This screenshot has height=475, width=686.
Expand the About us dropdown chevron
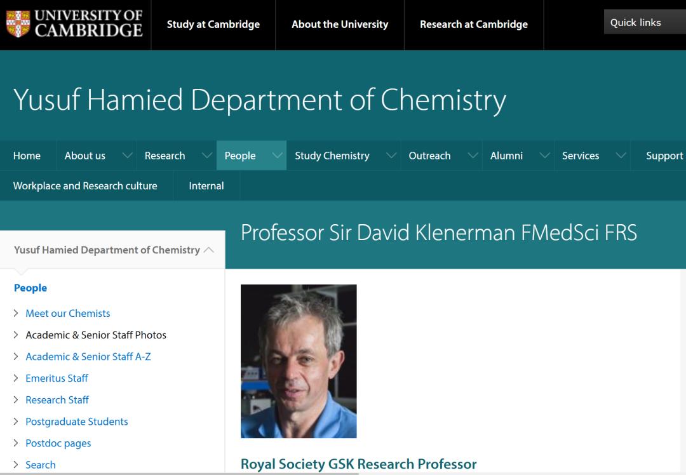[128, 156]
